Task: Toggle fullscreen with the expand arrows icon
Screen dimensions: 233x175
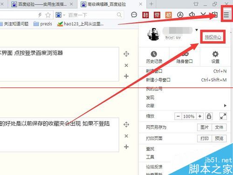Action: point(223,116)
